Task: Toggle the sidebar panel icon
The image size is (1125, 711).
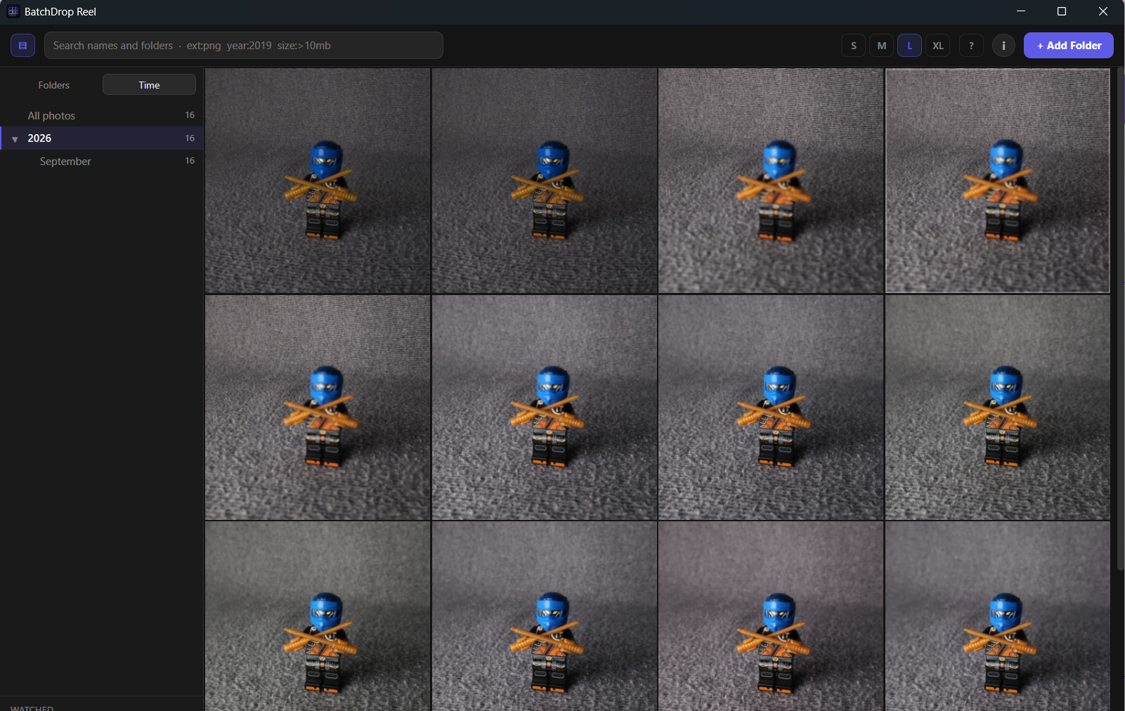Action: [22, 46]
